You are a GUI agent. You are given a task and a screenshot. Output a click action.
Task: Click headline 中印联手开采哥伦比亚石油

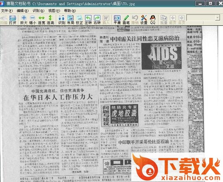click(144, 142)
